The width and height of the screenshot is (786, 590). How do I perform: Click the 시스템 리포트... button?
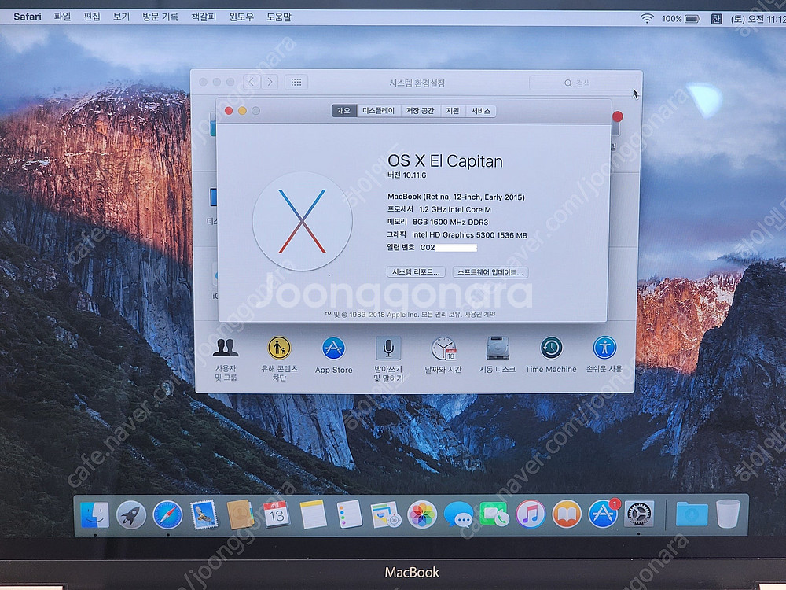[416, 272]
